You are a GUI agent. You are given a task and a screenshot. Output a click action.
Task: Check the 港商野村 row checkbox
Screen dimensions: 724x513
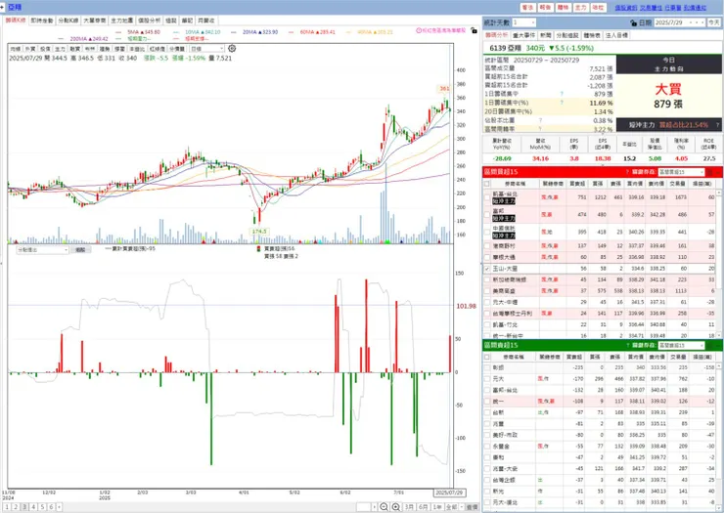pyautogui.click(x=487, y=246)
